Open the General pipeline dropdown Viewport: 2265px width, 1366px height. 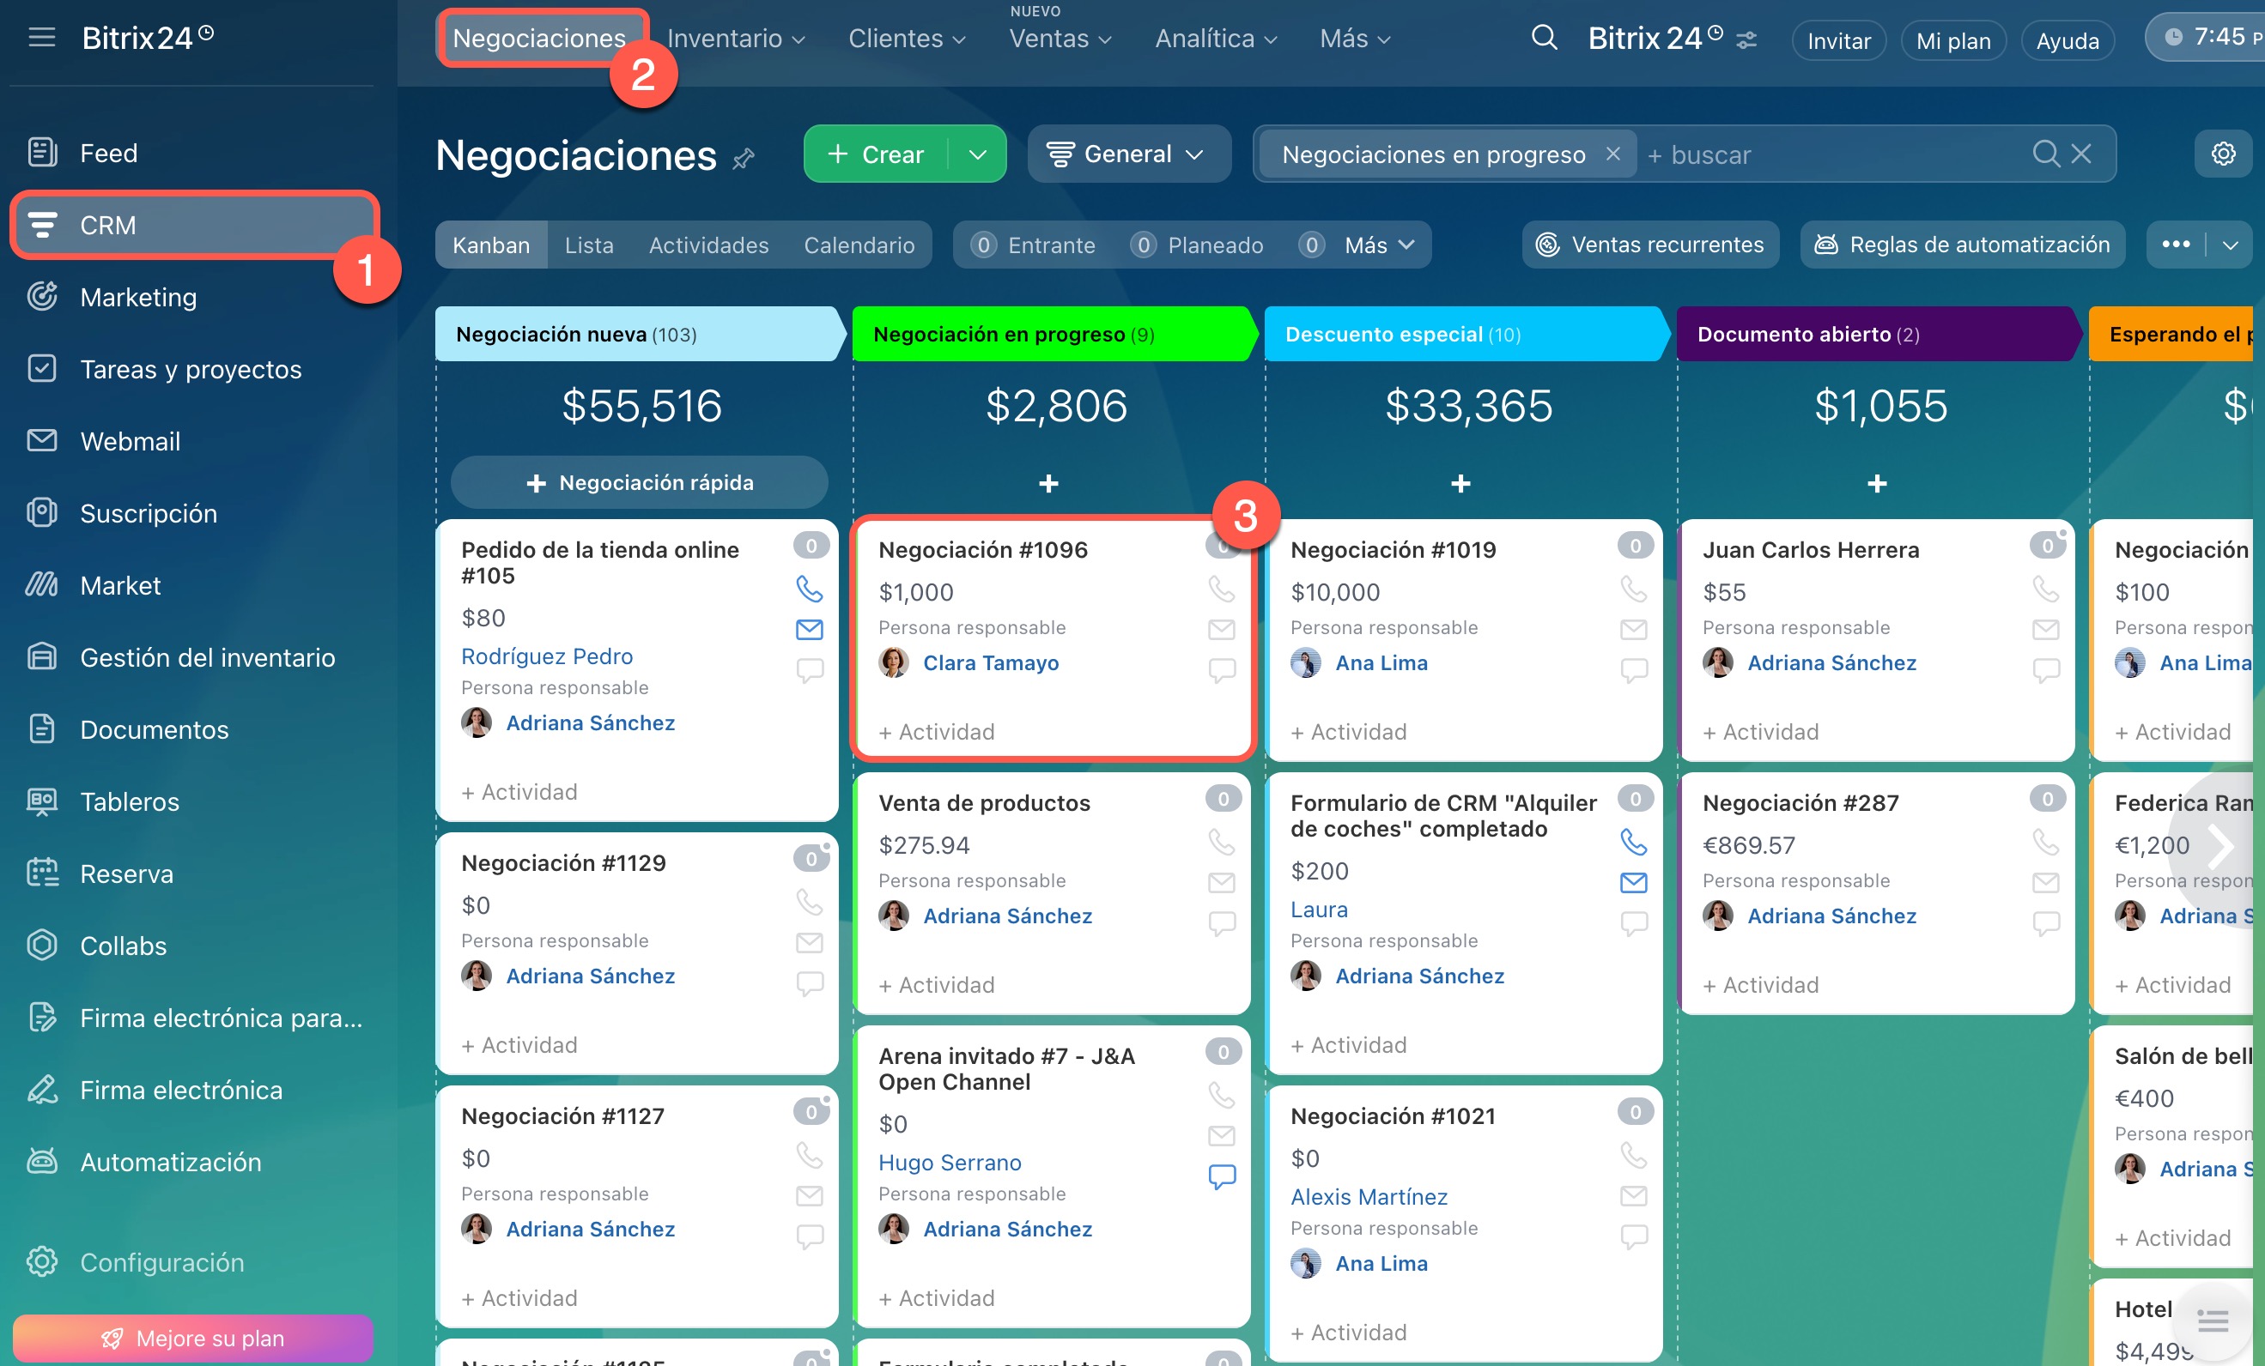(1128, 154)
